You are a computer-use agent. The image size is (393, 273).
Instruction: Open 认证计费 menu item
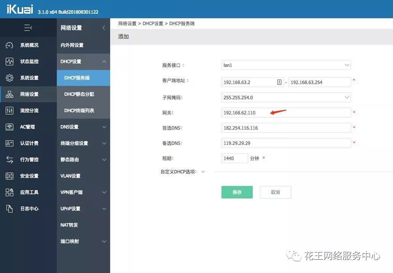[x=28, y=143]
